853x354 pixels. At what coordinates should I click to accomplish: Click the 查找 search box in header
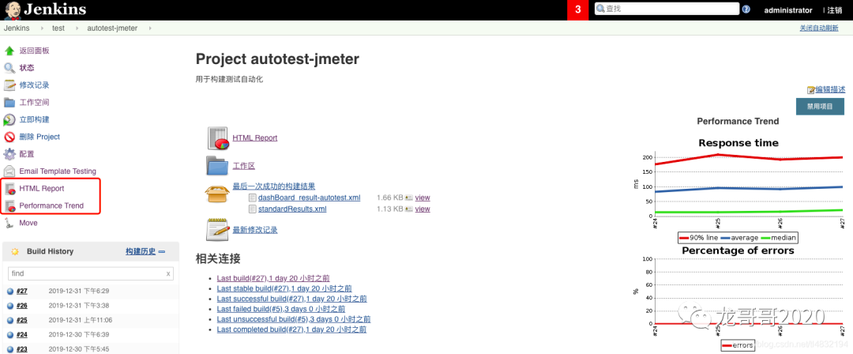click(667, 9)
